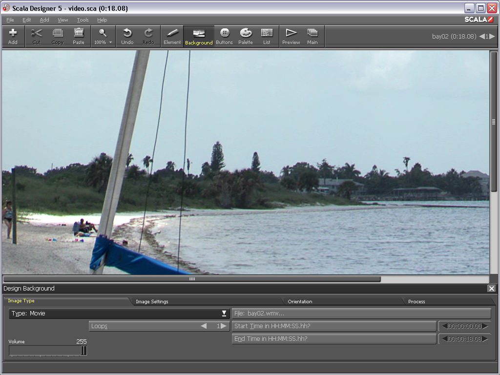500x375 pixels.
Task: Decrease the Loops count arrow
Action: coord(204,326)
